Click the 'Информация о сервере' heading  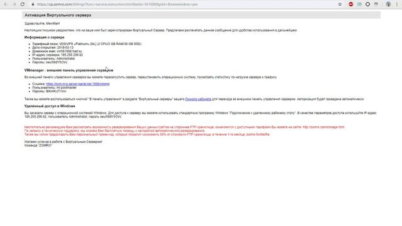(45, 38)
